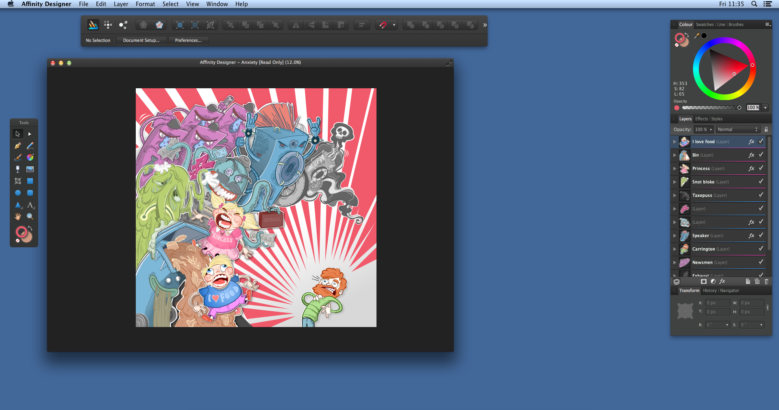Select the Place Image tool
The height and width of the screenshot is (410, 779).
click(x=30, y=169)
